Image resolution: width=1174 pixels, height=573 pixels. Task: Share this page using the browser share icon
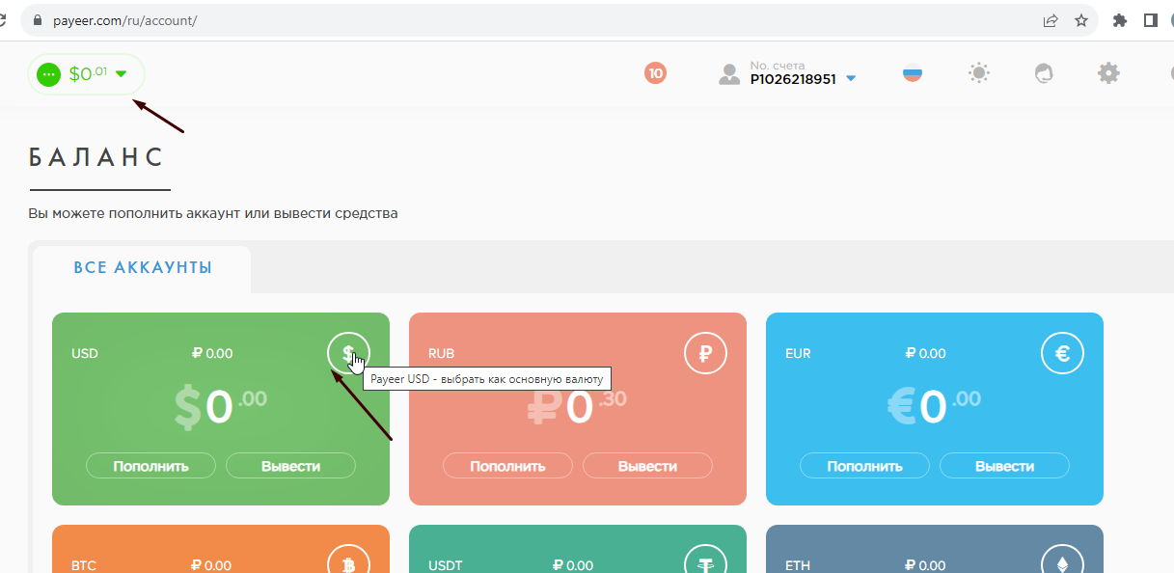coord(1051,19)
